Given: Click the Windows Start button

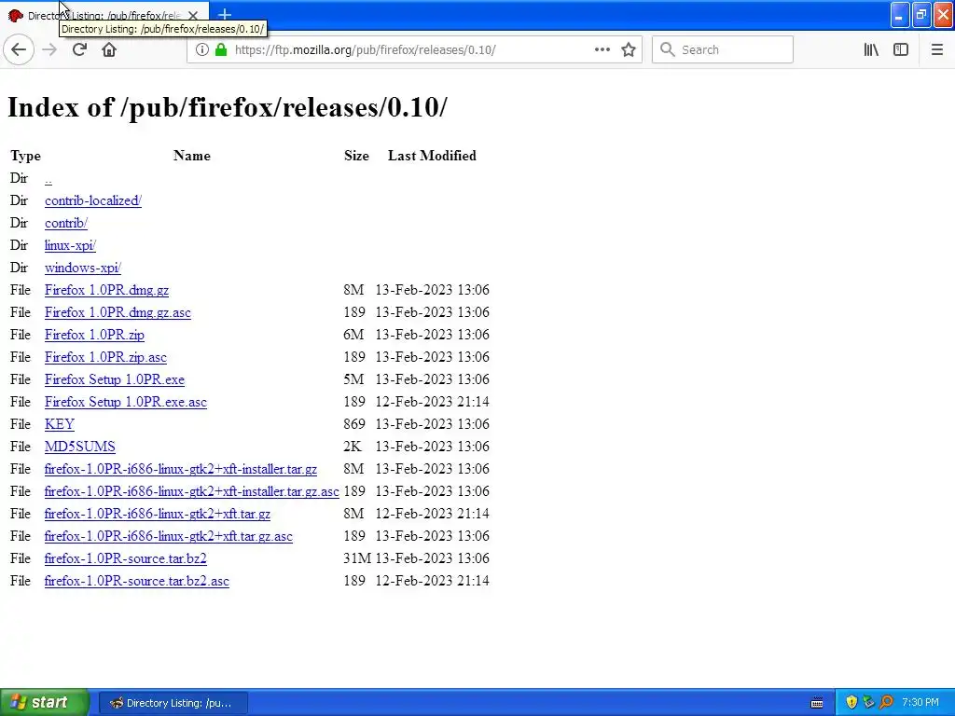Looking at the screenshot, I should pyautogui.click(x=44, y=702).
